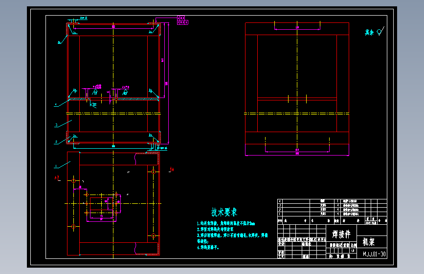Click the surface roughness symbol beside '其余'
Screen dimensions: 424x274
pyautogui.click(x=380, y=31)
